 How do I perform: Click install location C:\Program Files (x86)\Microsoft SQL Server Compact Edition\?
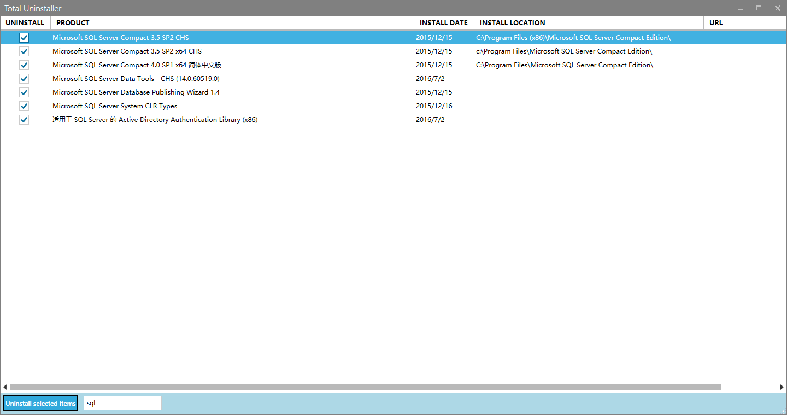(573, 38)
